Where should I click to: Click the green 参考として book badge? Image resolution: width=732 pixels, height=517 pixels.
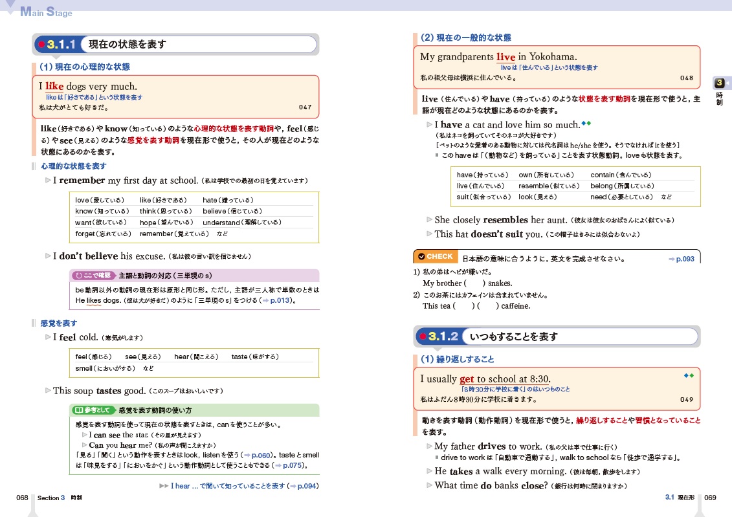click(x=93, y=410)
